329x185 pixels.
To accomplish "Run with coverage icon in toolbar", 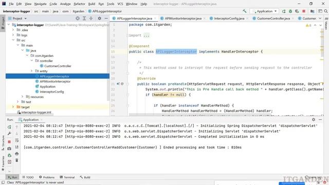I will click(297, 11).
